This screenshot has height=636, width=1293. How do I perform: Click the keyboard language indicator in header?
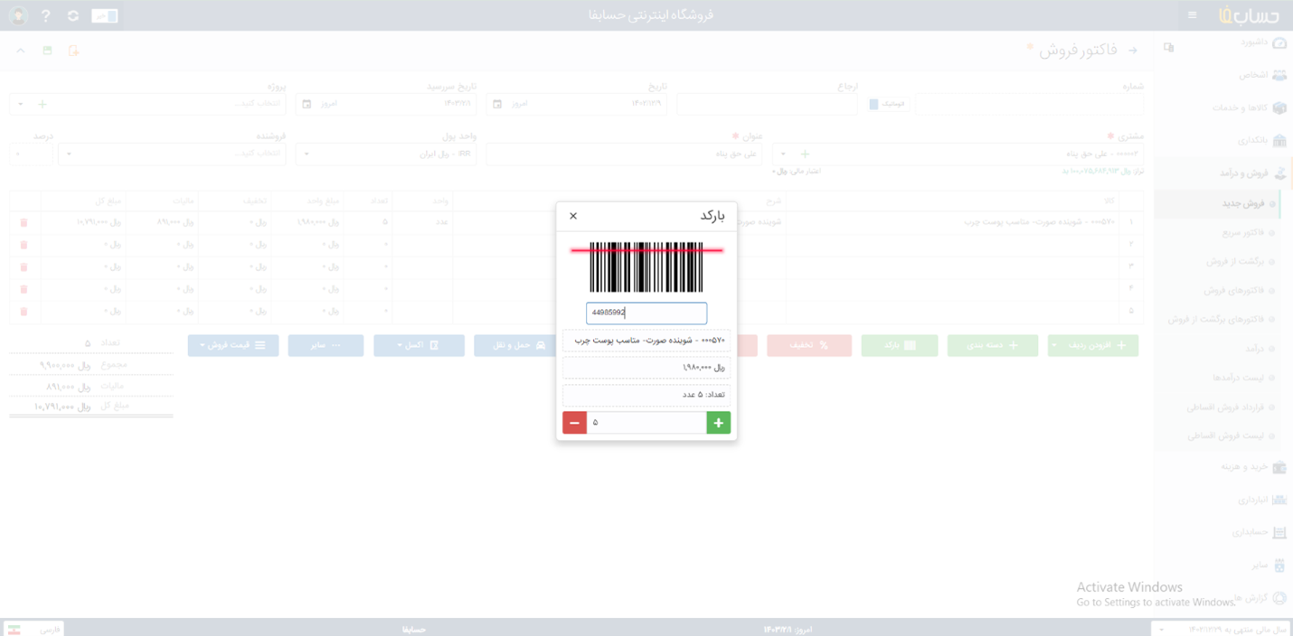pyautogui.click(x=105, y=16)
